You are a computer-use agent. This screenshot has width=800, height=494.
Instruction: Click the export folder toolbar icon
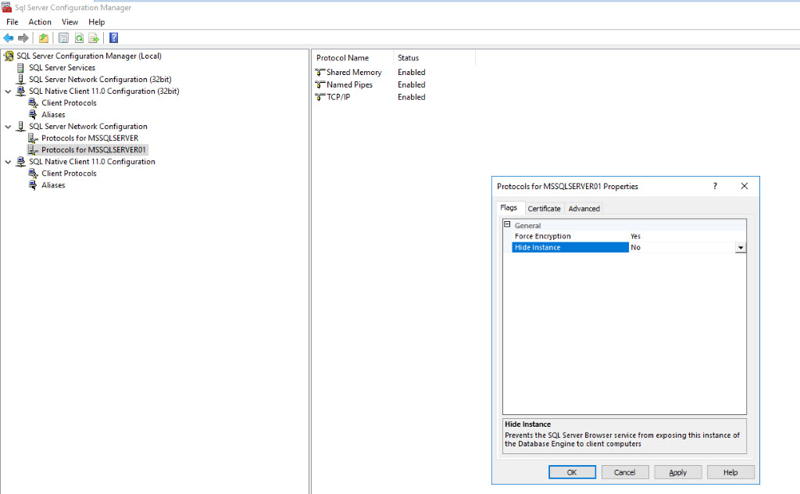pyautogui.click(x=43, y=38)
